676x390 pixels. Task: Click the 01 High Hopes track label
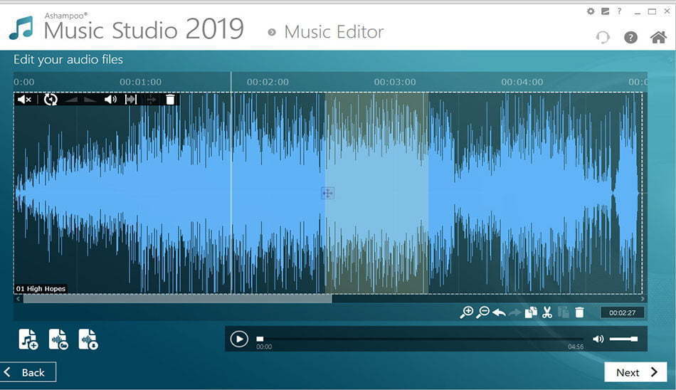[41, 289]
